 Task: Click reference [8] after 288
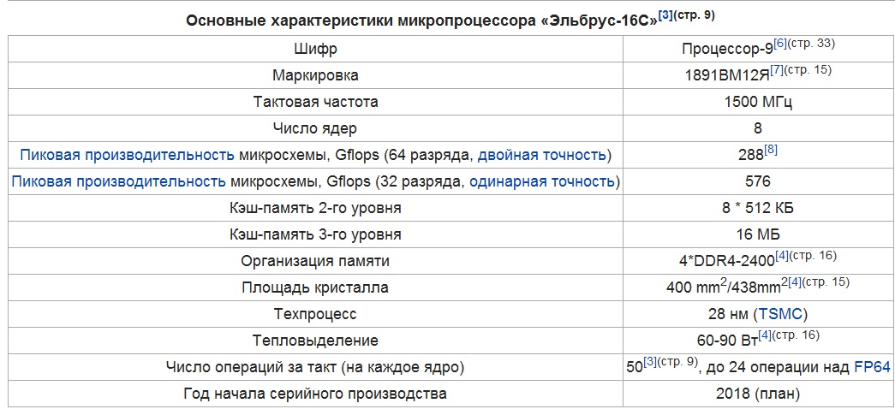[771, 151]
